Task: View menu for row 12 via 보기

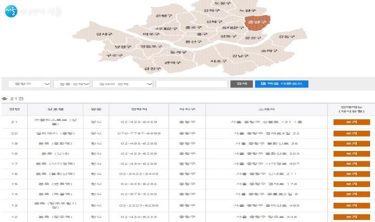Action: (351, 217)
